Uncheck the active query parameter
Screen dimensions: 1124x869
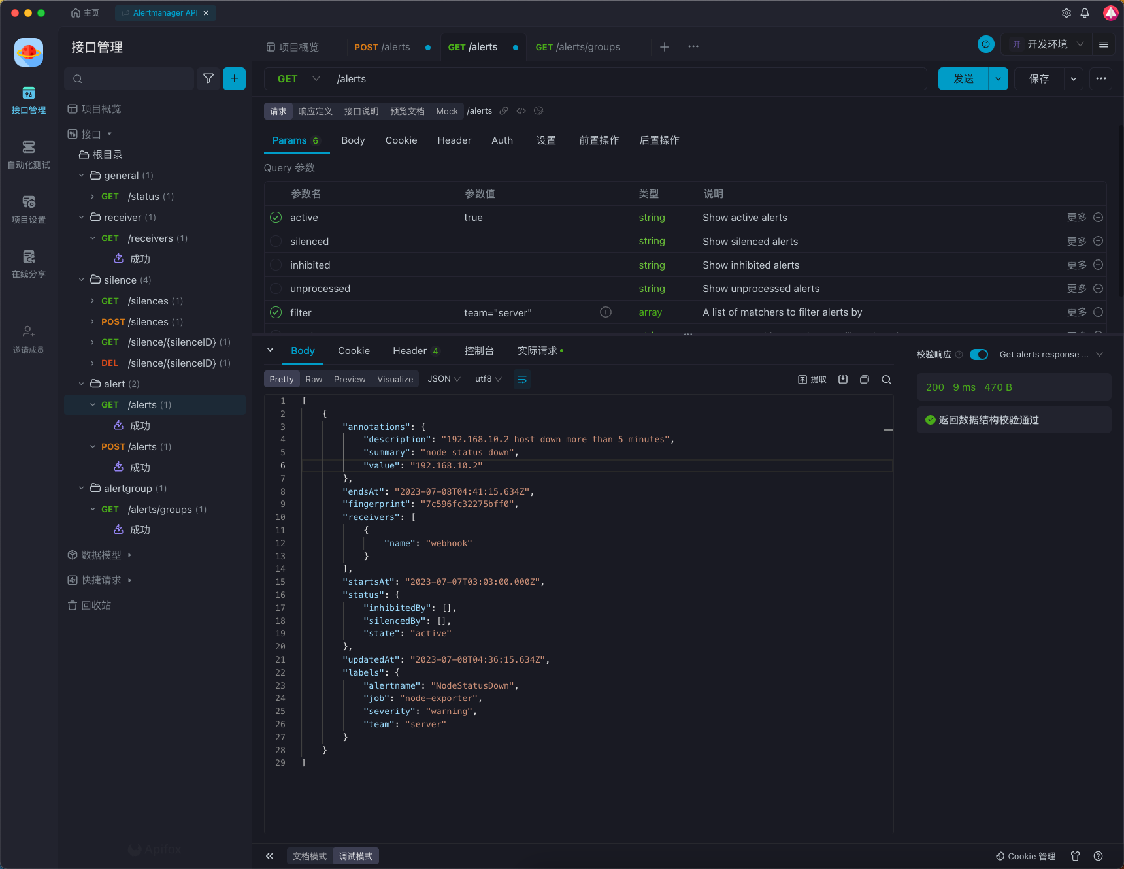point(276,218)
